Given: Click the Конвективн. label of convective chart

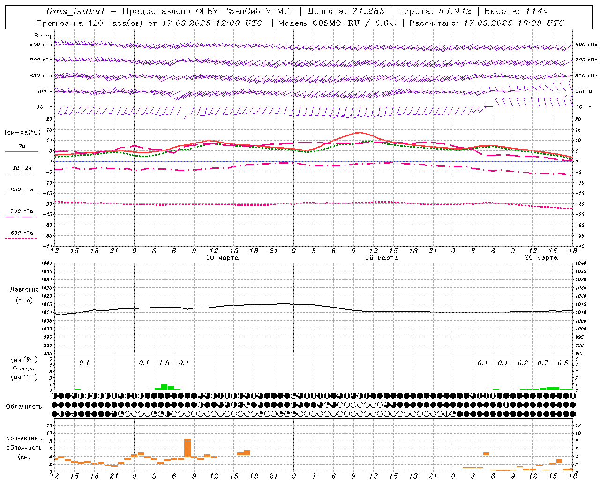Looking at the screenshot, I should (x=24, y=438).
